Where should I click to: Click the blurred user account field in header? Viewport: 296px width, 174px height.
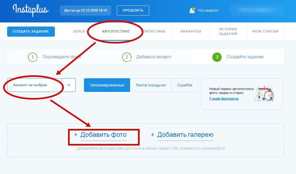coord(256,10)
